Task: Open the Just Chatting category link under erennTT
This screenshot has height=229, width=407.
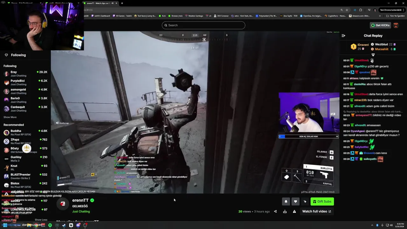Action: click(x=81, y=212)
